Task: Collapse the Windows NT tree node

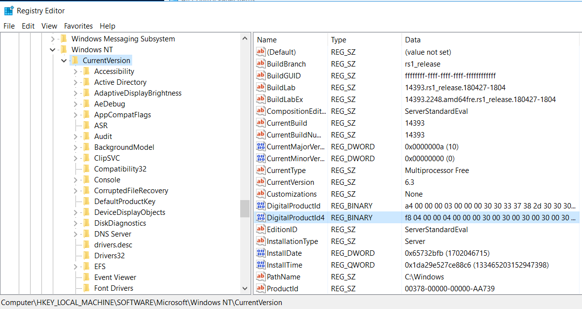Action: (x=53, y=50)
